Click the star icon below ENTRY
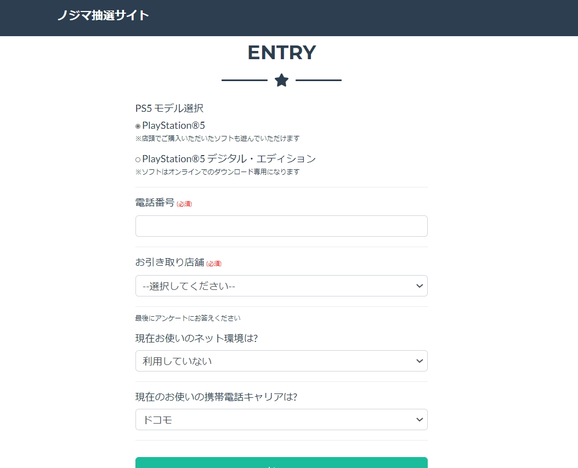This screenshot has height=468, width=578. pyautogui.click(x=281, y=81)
